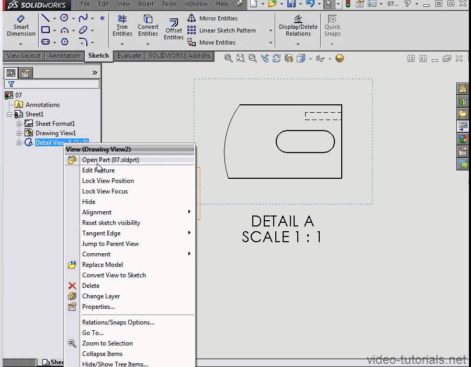Select the Line sketch tool
Viewport: 471px width, 367px height.
[46, 18]
